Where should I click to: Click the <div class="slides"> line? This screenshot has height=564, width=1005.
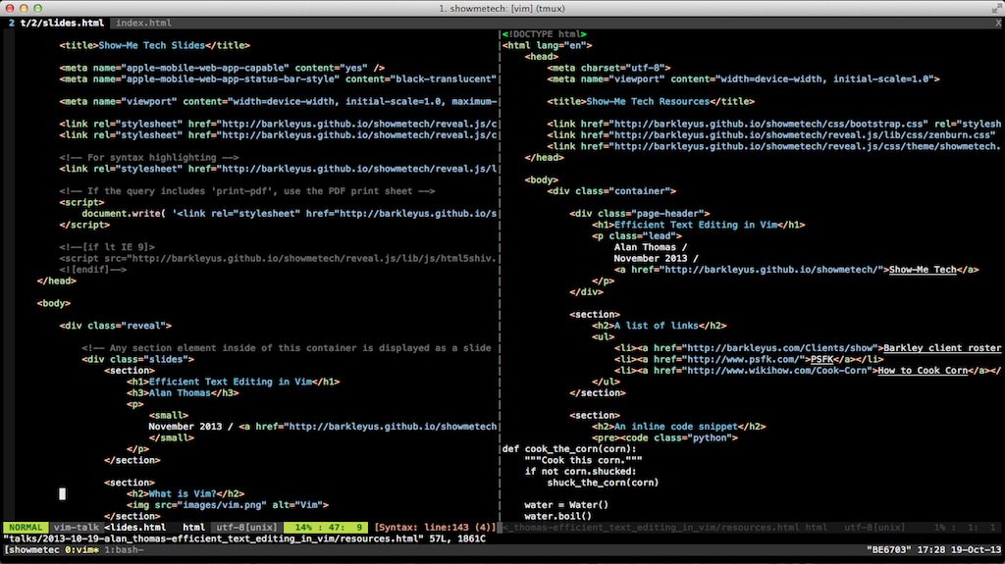click(137, 360)
